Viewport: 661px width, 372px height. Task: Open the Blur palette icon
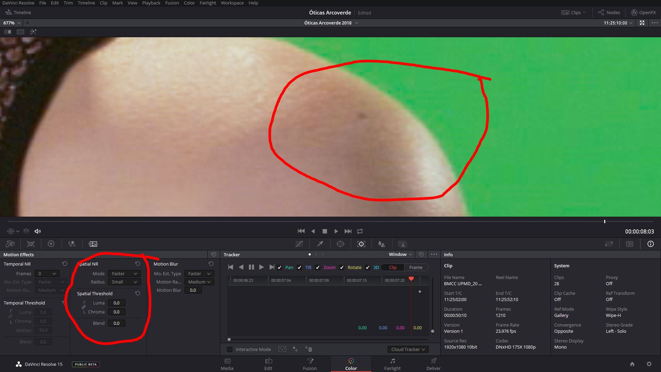click(x=381, y=244)
